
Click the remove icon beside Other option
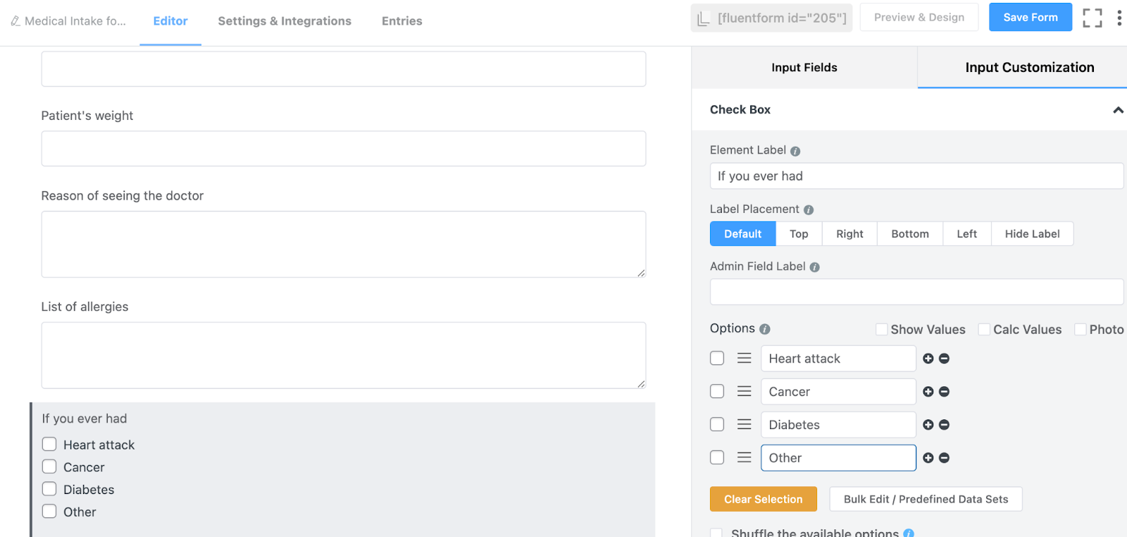pyautogui.click(x=944, y=458)
